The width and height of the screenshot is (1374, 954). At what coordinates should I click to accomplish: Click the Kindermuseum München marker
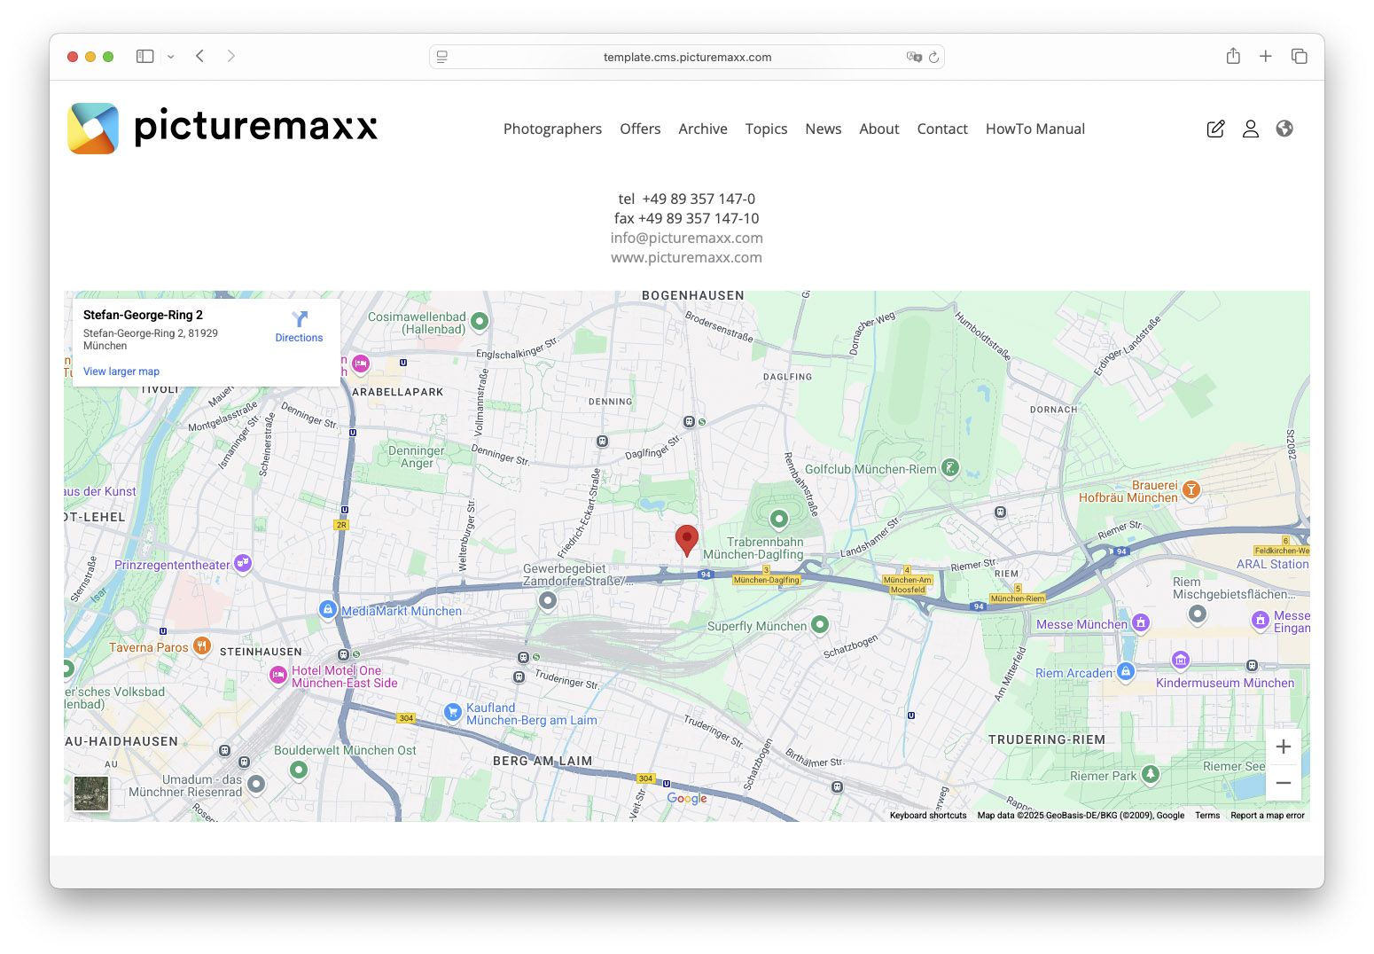(x=1180, y=659)
